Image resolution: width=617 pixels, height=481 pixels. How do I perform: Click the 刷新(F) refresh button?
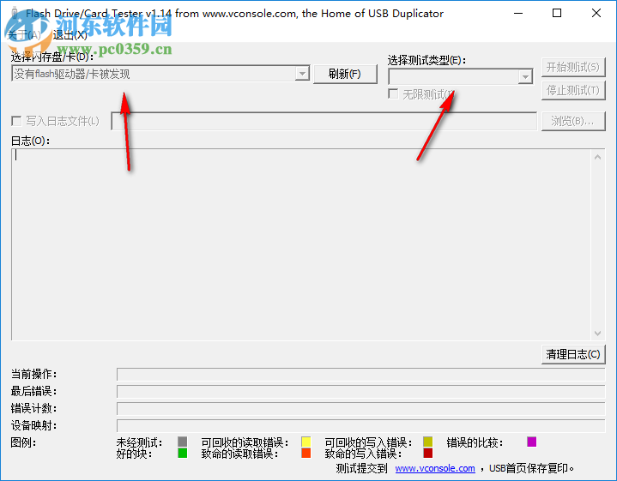click(x=345, y=74)
